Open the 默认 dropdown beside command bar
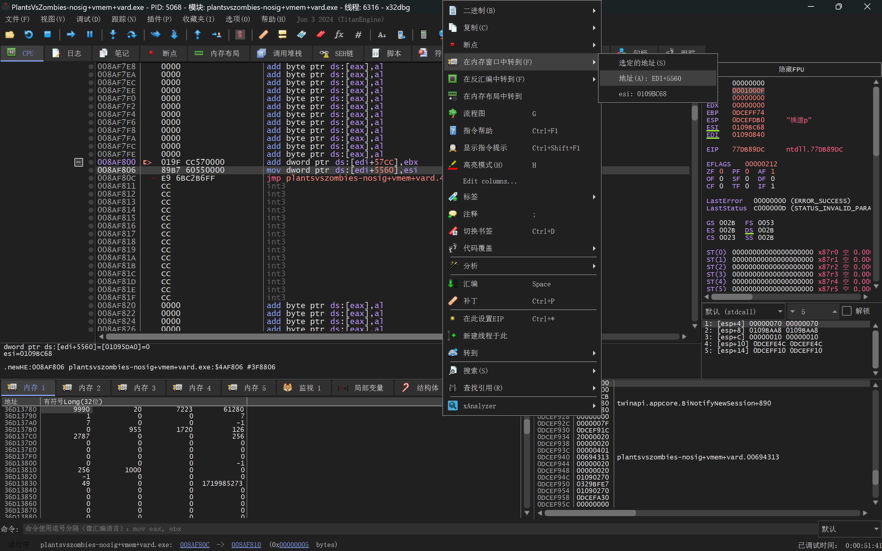Image resolution: width=882 pixels, height=551 pixels. pos(849,529)
